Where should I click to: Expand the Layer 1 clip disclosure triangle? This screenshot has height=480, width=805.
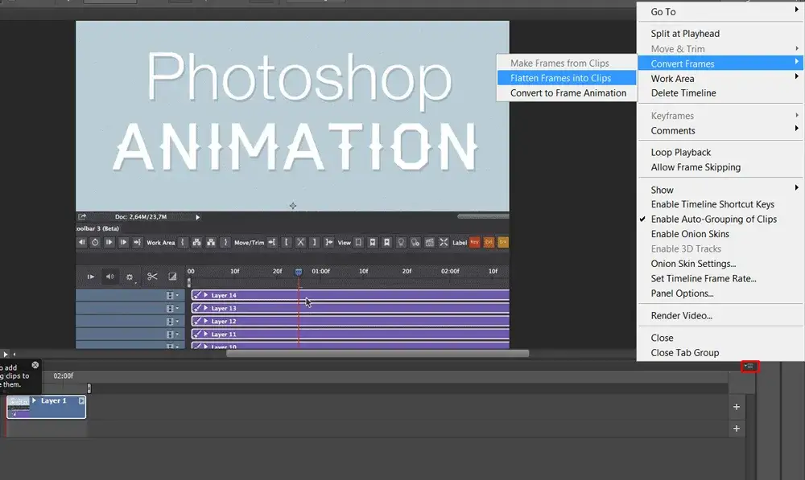coord(35,400)
